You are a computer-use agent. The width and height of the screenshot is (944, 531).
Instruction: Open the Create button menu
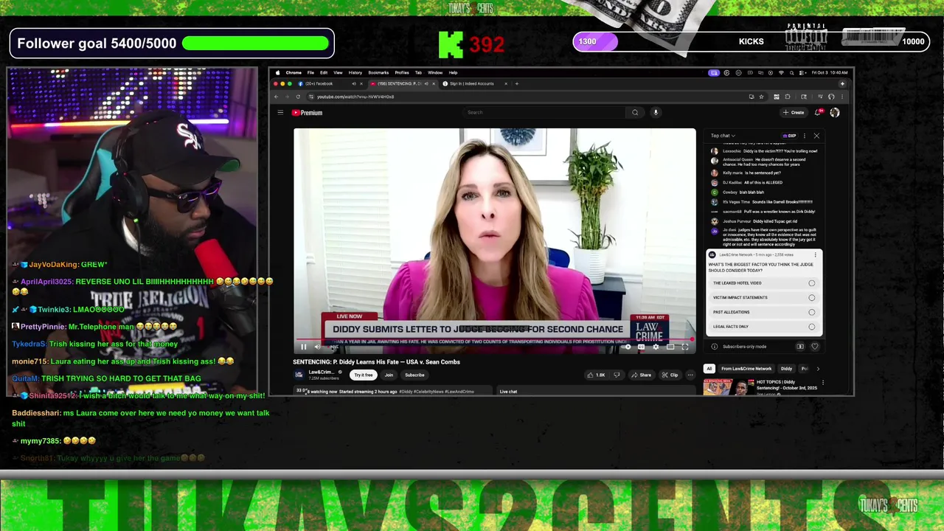tap(794, 113)
